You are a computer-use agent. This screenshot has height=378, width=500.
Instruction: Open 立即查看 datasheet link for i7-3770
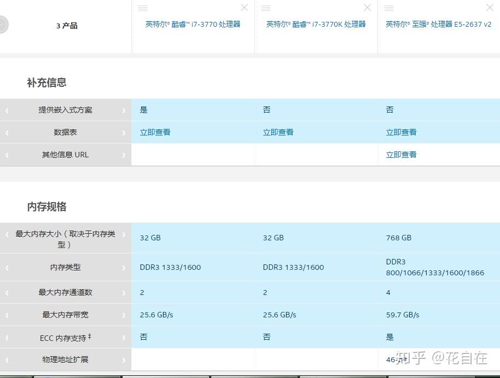[155, 132]
